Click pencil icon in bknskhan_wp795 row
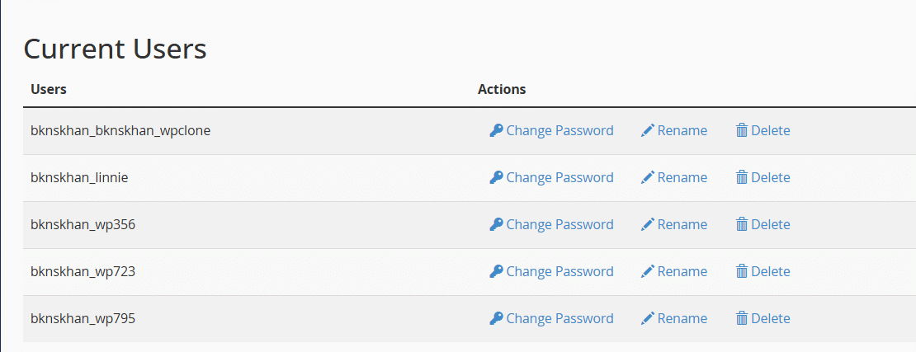Image resolution: width=916 pixels, height=352 pixels. pyautogui.click(x=647, y=318)
